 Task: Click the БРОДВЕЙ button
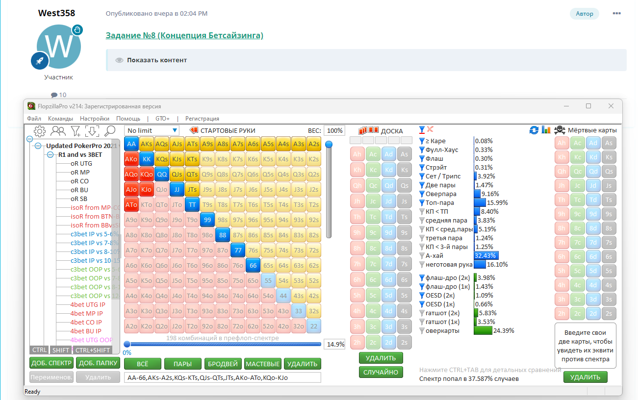[223, 364]
